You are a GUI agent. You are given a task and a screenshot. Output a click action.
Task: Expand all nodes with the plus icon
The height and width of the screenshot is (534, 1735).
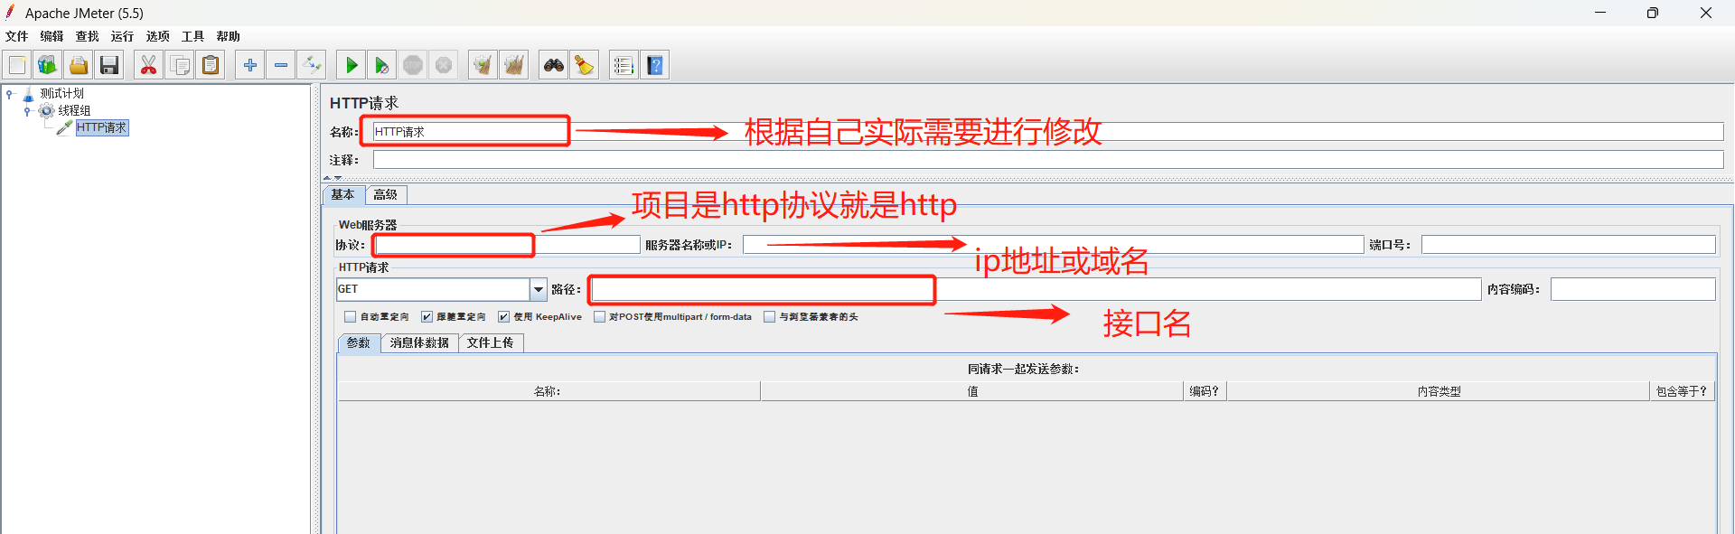(250, 65)
